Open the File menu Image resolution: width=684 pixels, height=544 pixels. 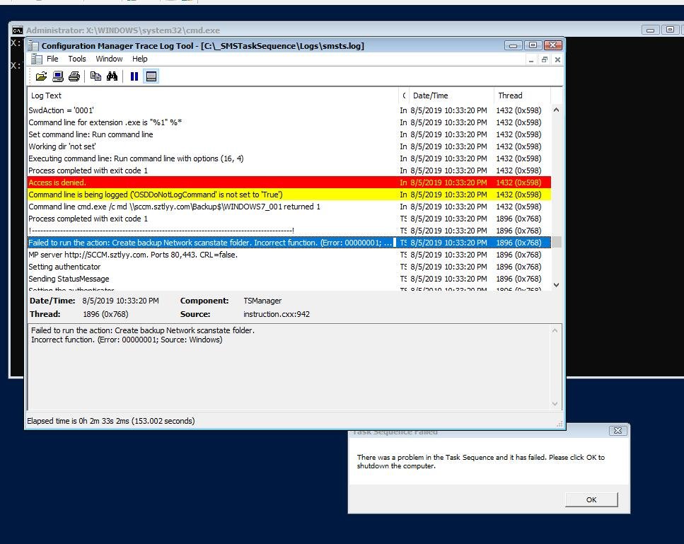pyautogui.click(x=52, y=59)
